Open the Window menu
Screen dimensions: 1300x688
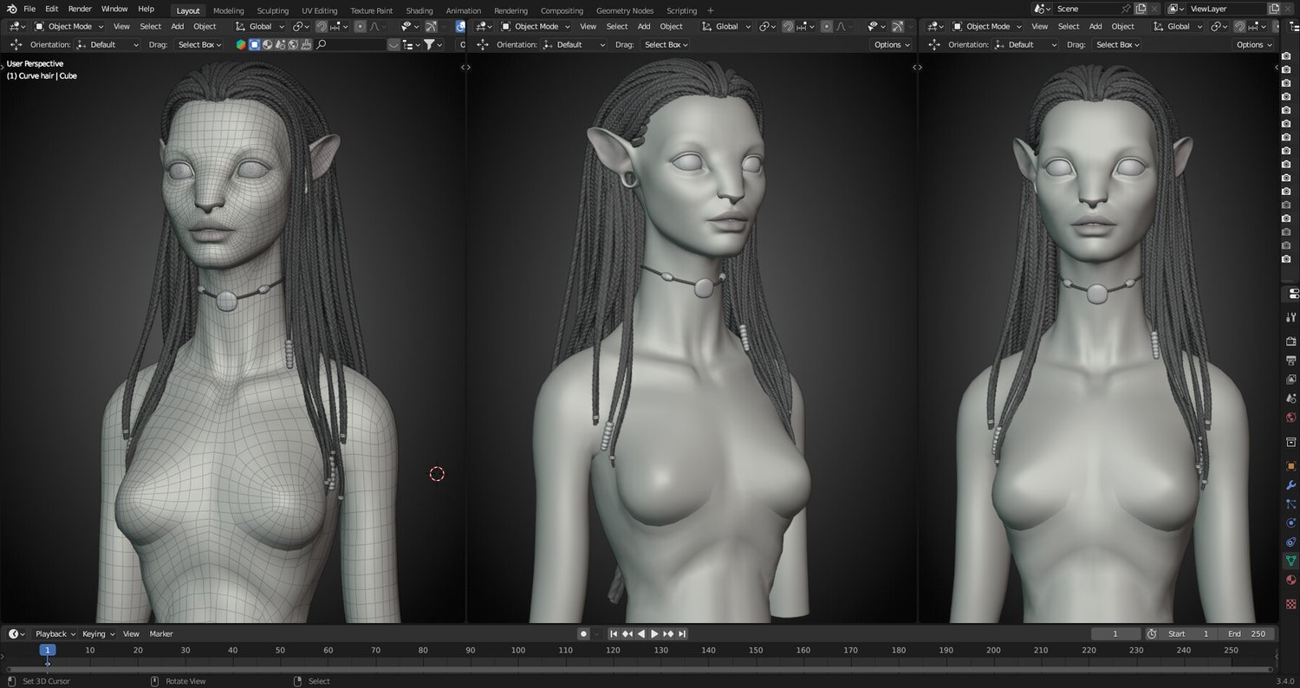click(x=114, y=9)
